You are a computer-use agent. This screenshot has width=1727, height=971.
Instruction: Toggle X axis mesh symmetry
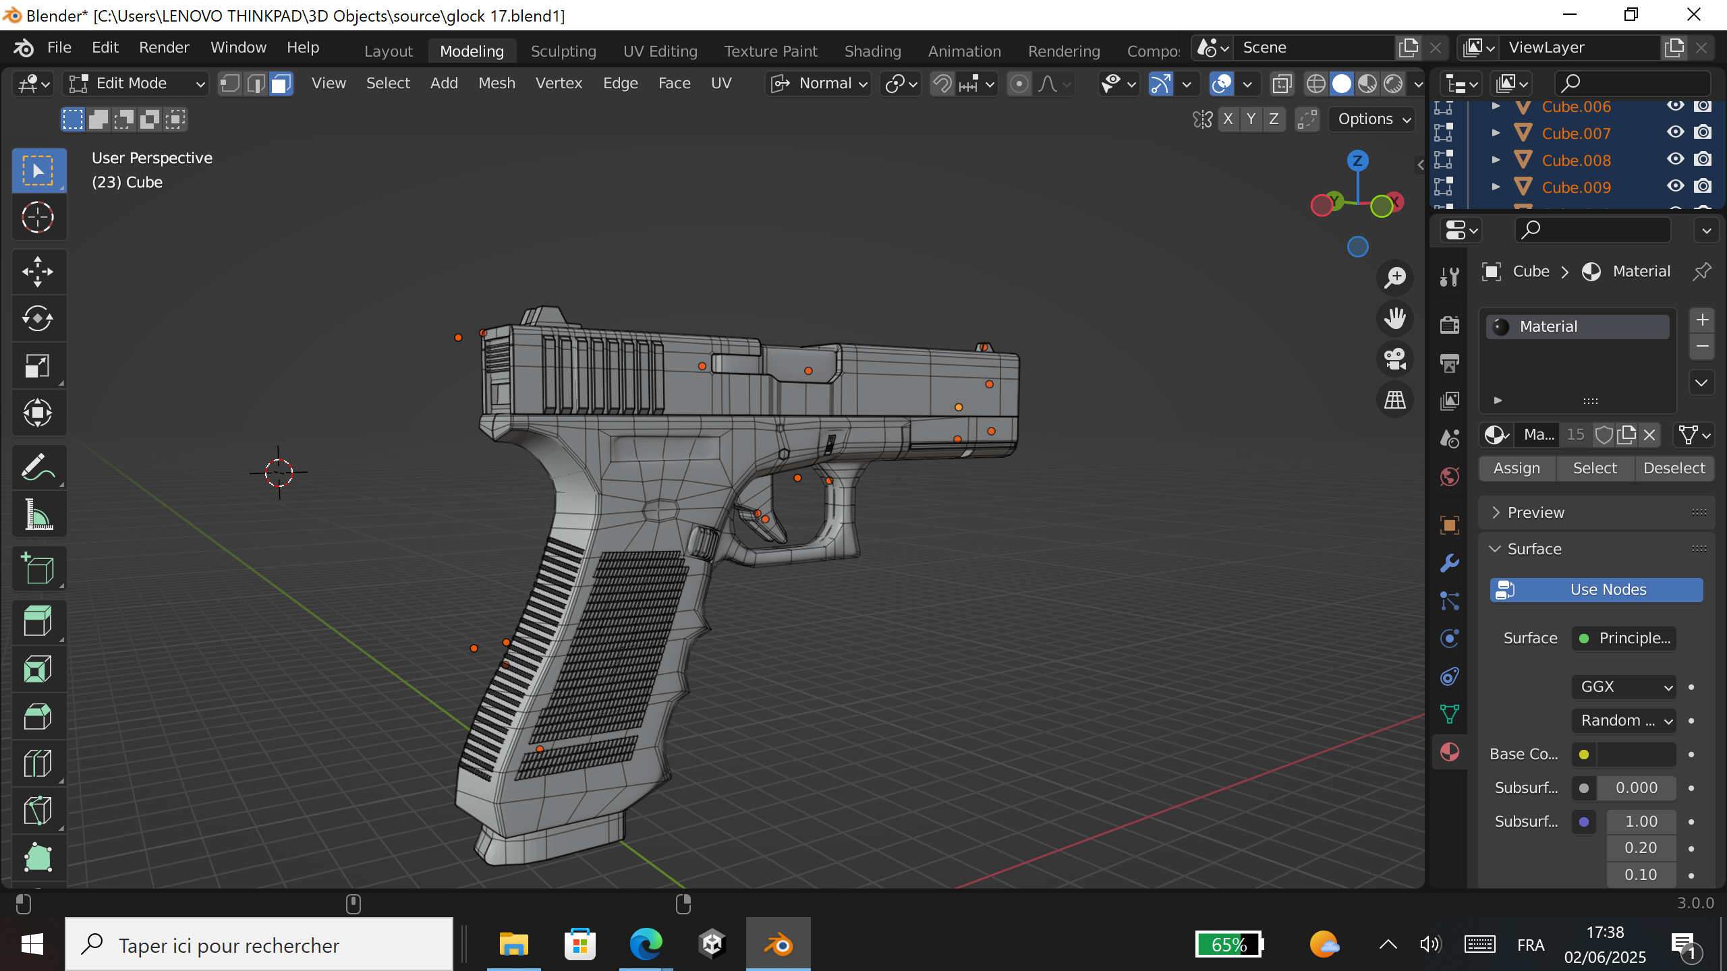(x=1228, y=119)
